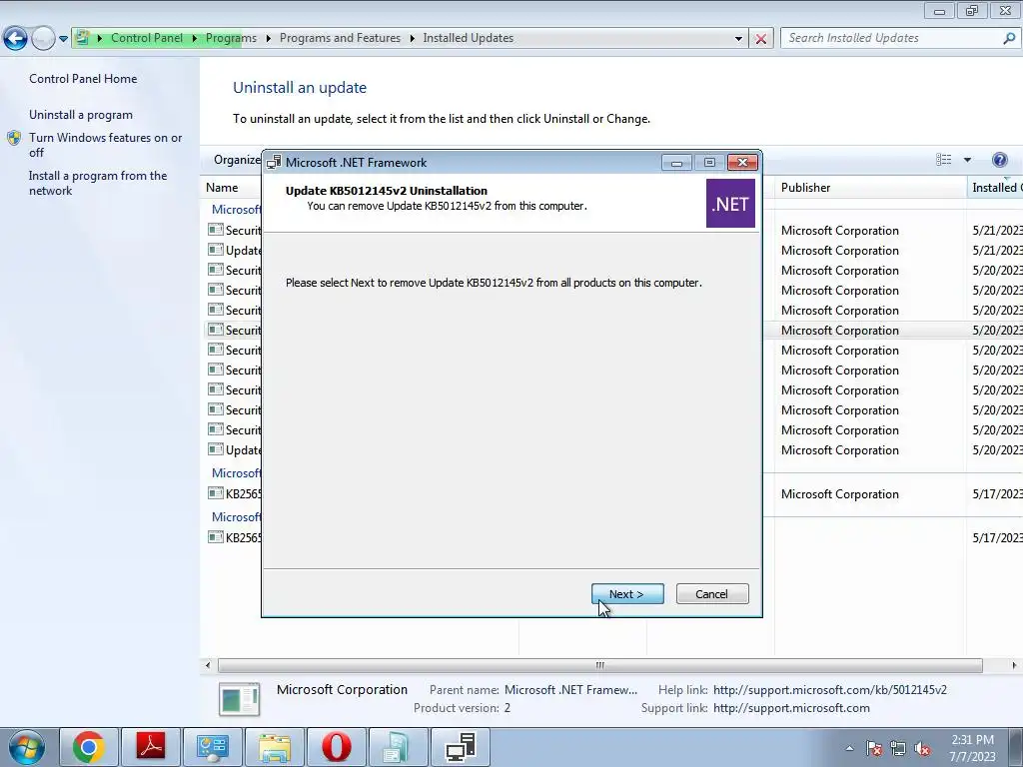
Task: Click the help link URL kb/5012145v2
Action: point(830,689)
